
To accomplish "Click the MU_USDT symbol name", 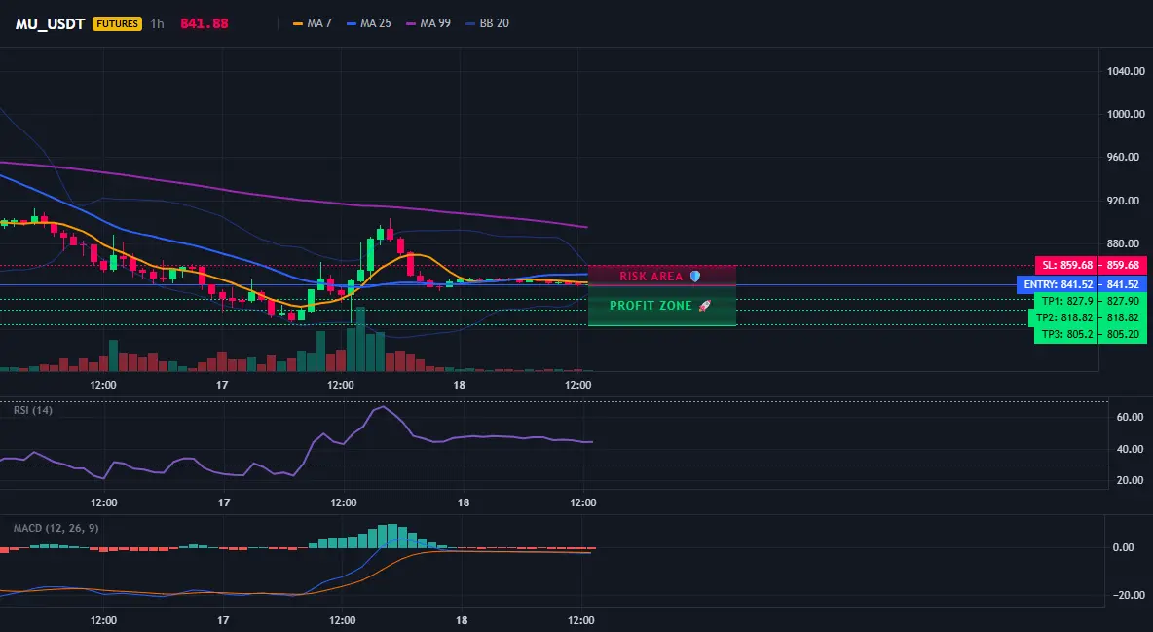I will tap(50, 23).
